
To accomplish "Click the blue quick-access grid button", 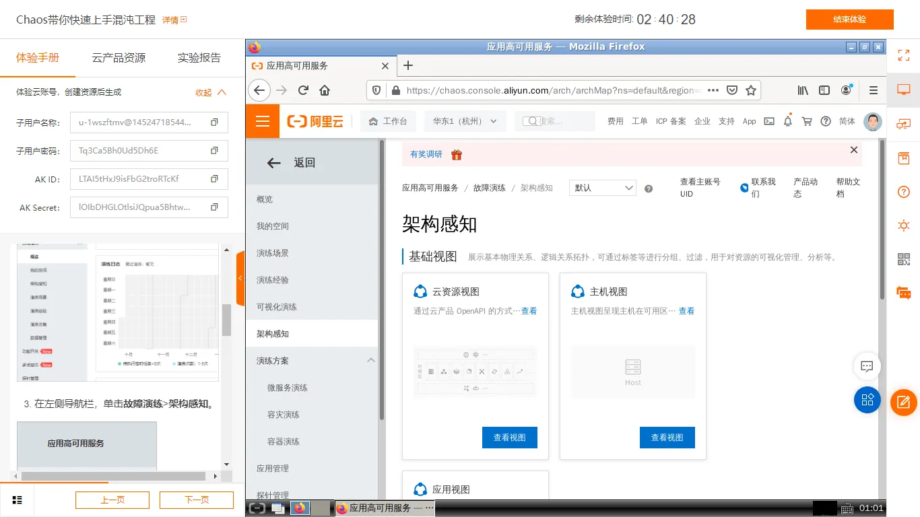I will tap(867, 400).
